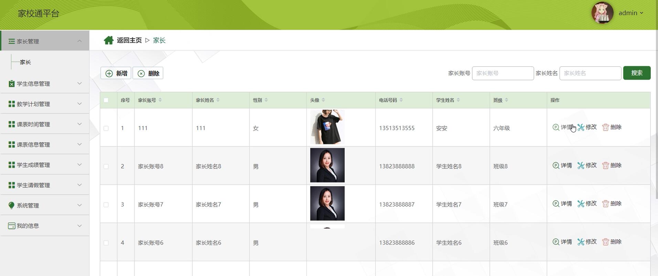Click the trash icon for 家长账号6
The width and height of the screenshot is (658, 276).
pos(606,242)
